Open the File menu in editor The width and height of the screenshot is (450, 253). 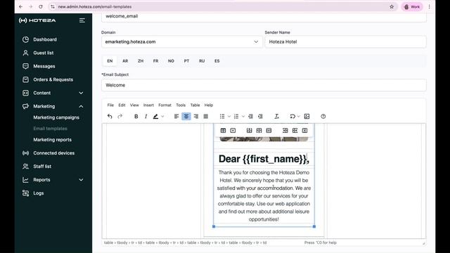(x=110, y=105)
